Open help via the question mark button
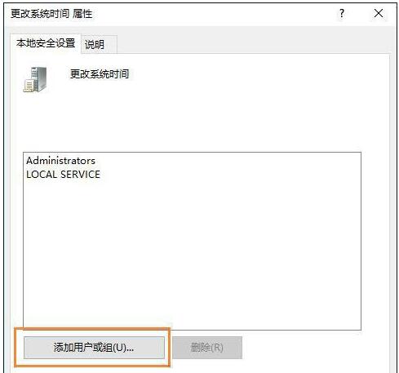 tap(342, 13)
